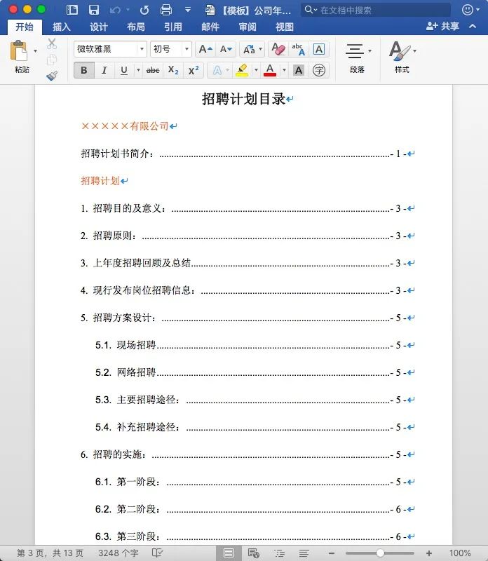Open the Paragraph settings group

coord(357,58)
